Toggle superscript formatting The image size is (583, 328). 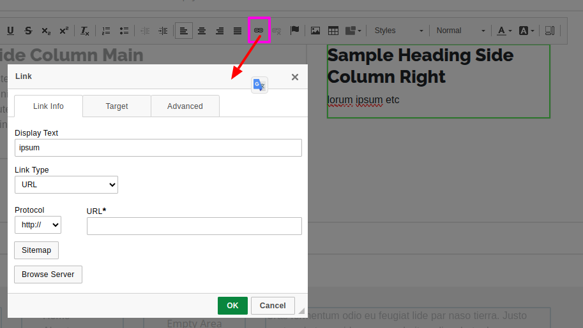click(64, 31)
